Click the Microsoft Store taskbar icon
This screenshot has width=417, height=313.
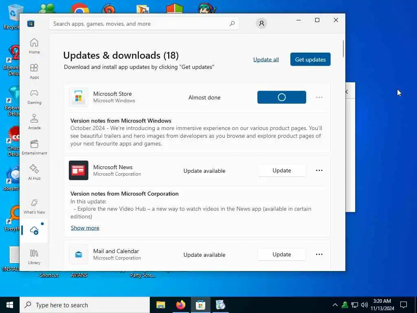click(200, 305)
